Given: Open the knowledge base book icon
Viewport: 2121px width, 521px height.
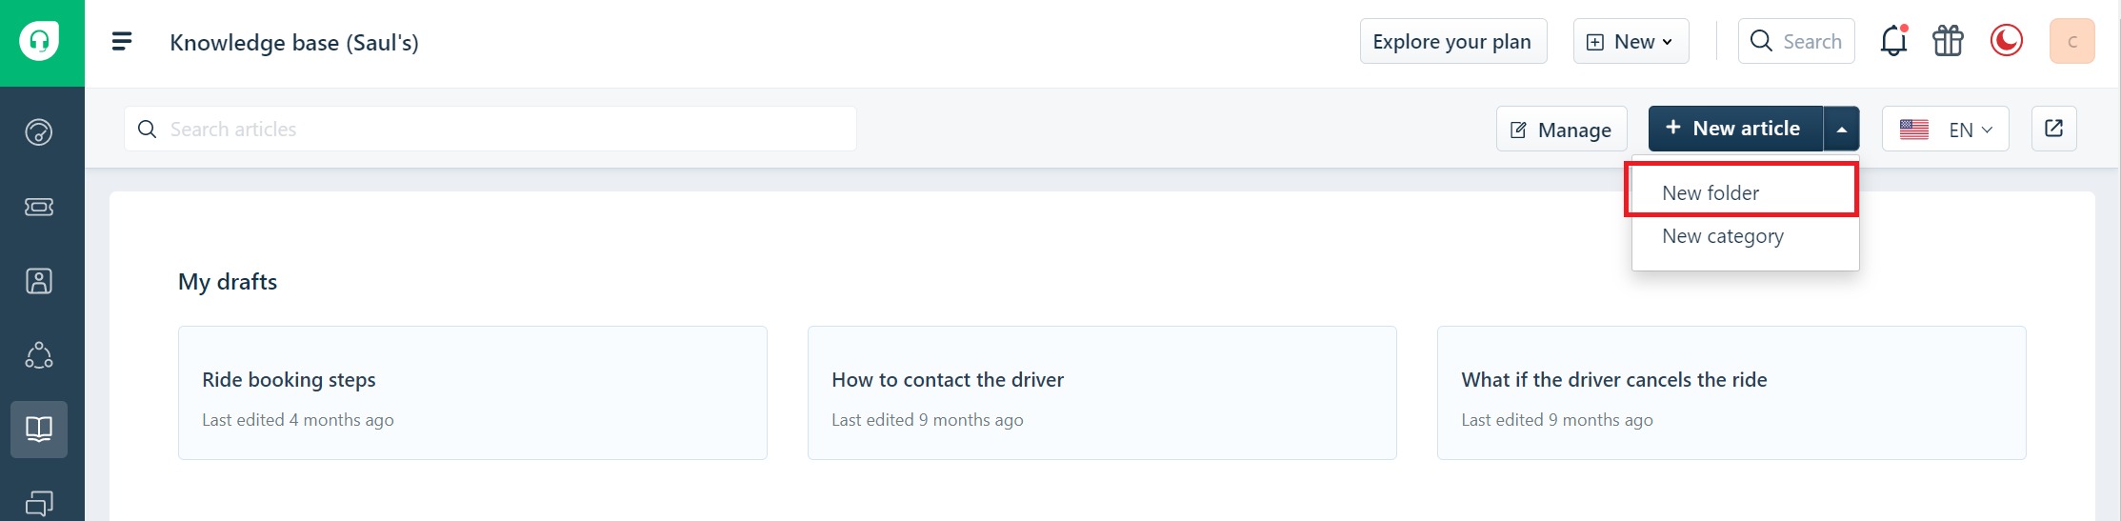Looking at the screenshot, I should point(39,430).
